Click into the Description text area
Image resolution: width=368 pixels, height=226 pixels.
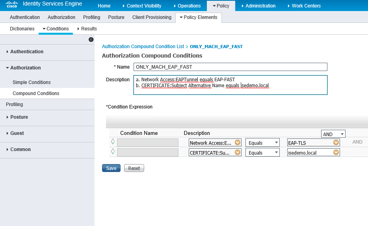(230, 85)
